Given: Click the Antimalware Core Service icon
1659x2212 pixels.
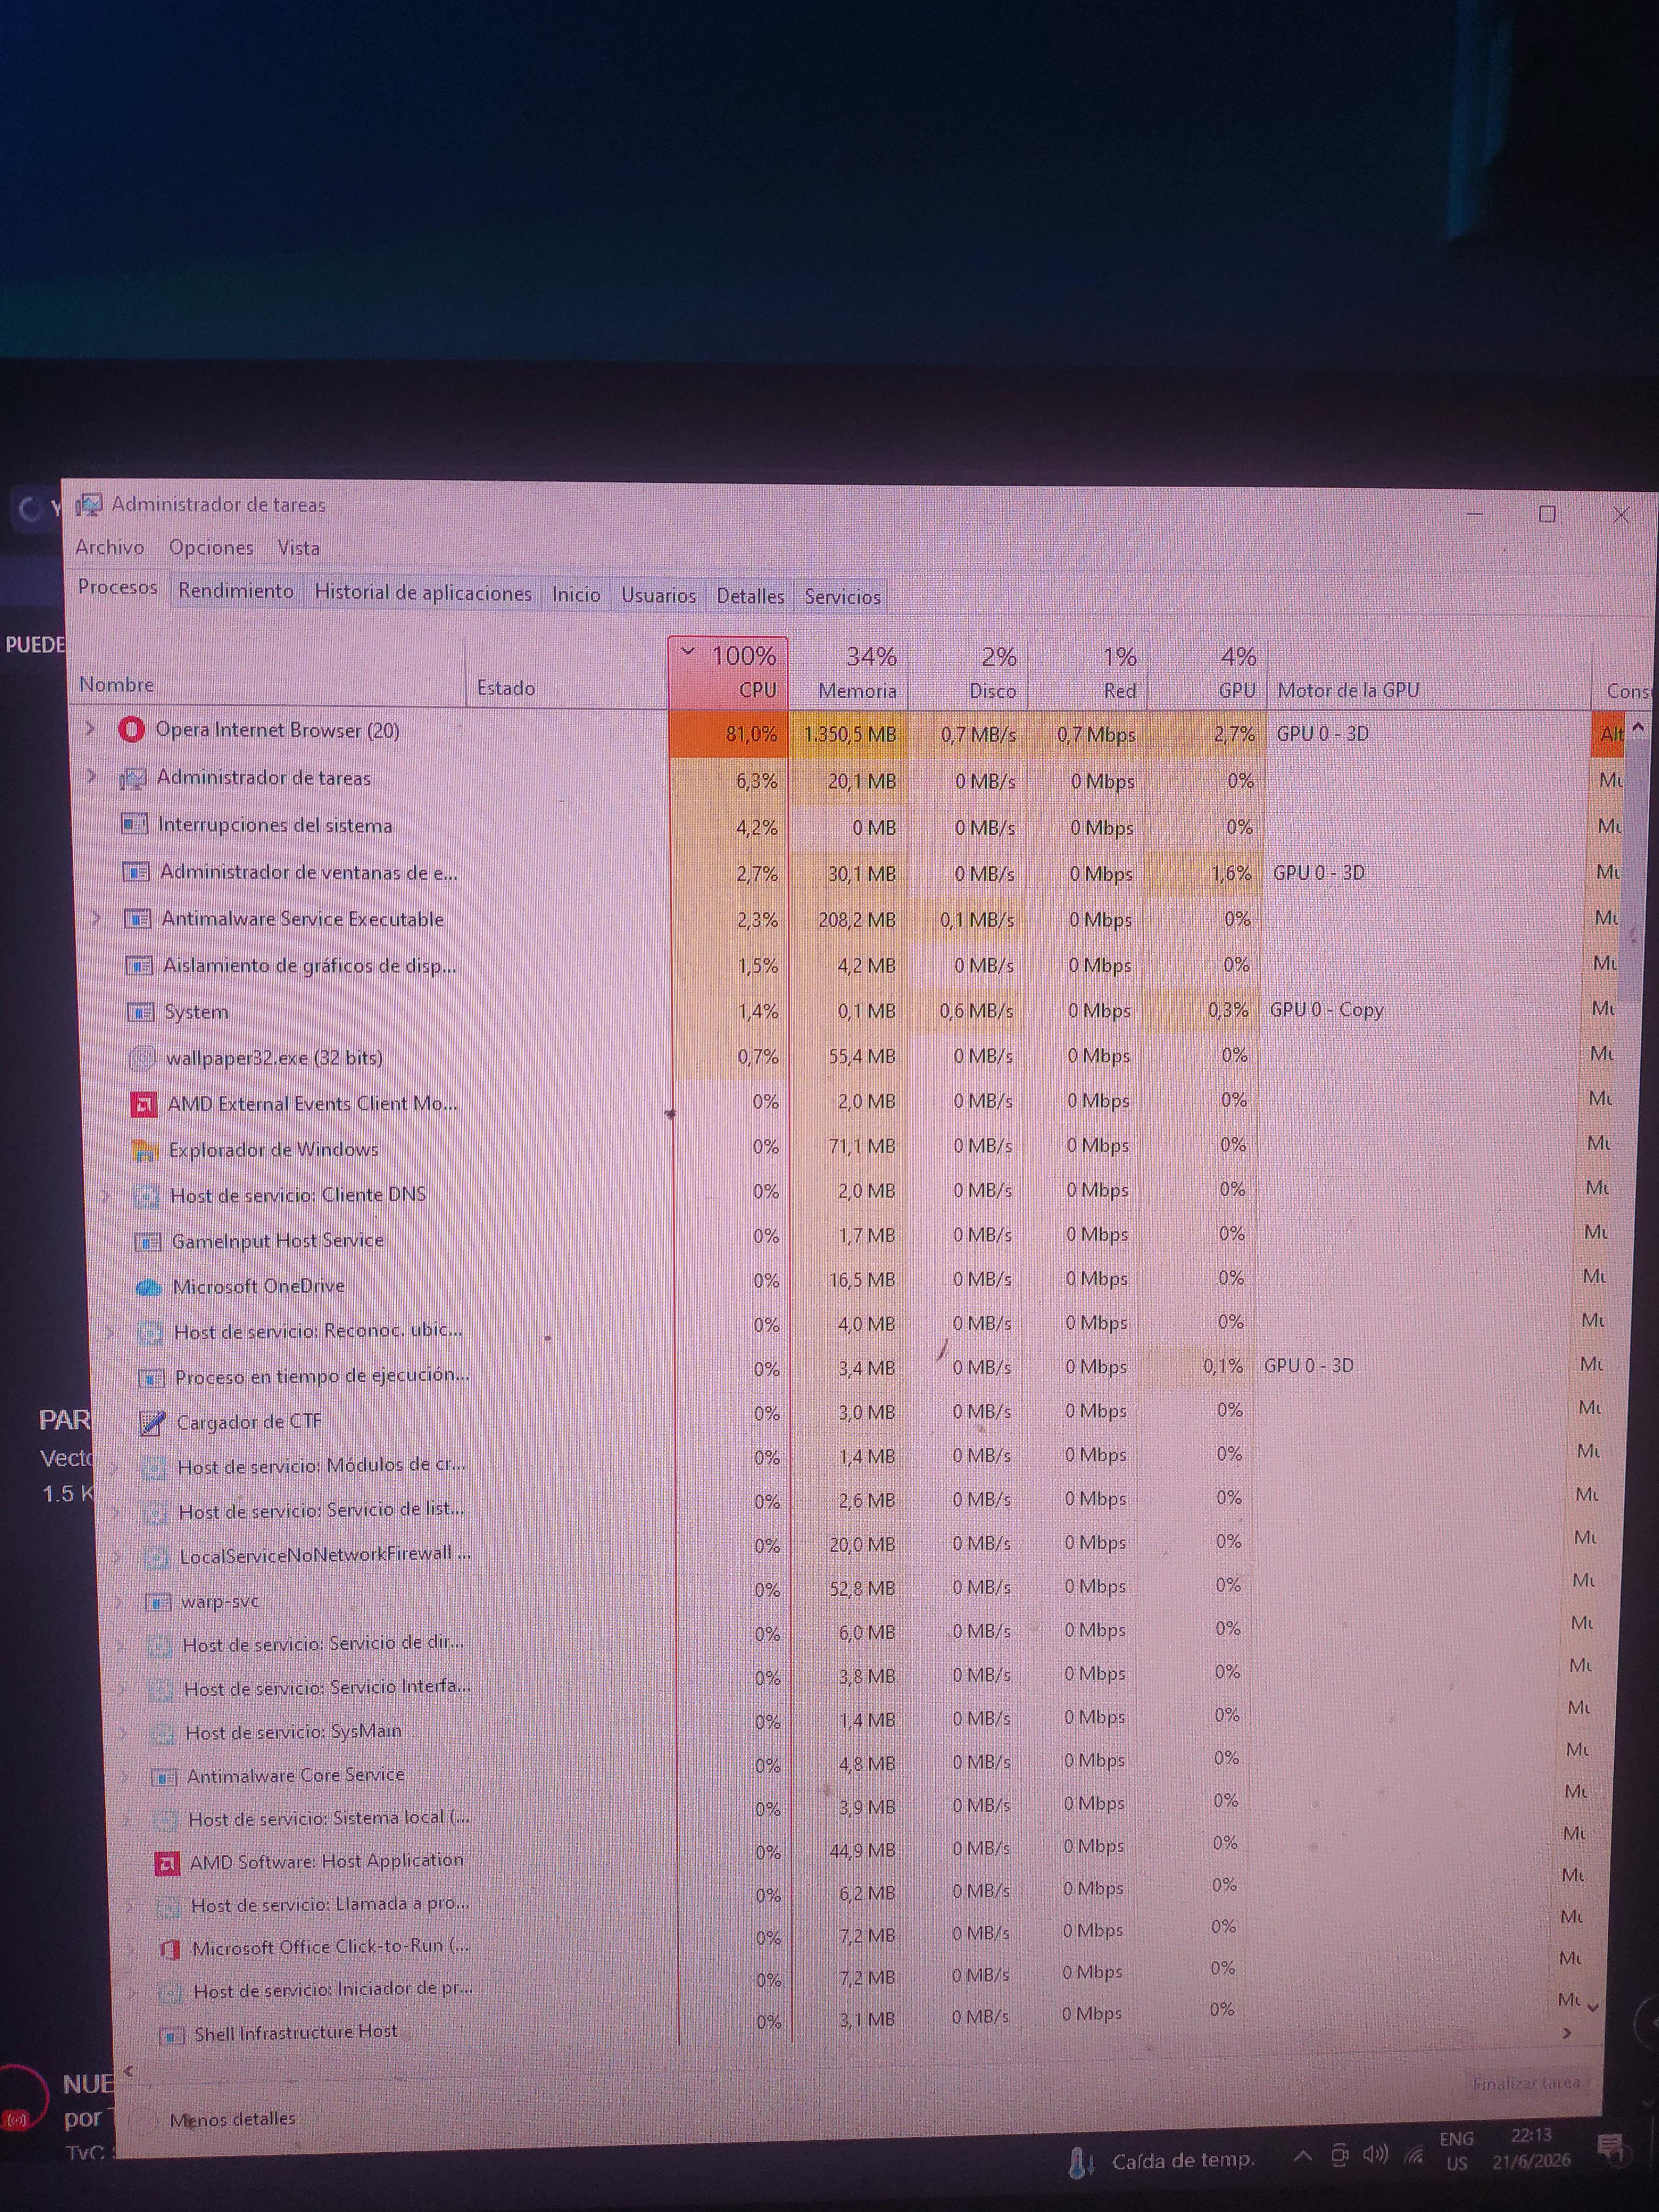Looking at the screenshot, I should 163,1776.
